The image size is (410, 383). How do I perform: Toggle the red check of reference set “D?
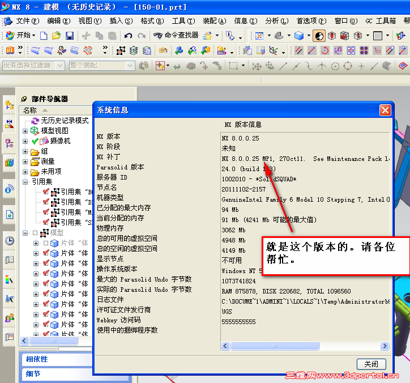(x=46, y=202)
